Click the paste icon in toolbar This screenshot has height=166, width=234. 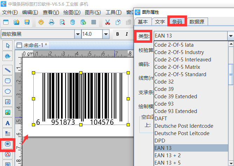click(128, 22)
